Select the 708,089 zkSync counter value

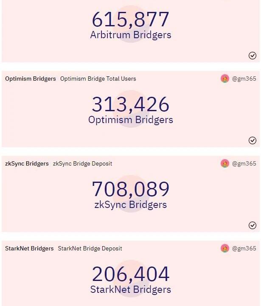point(131,189)
